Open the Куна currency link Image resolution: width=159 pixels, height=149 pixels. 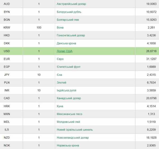pyautogui.click(x=60, y=106)
